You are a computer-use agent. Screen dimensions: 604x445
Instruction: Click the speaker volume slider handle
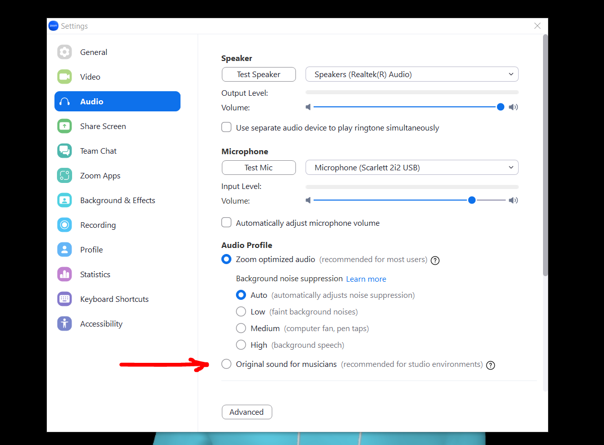coord(500,107)
